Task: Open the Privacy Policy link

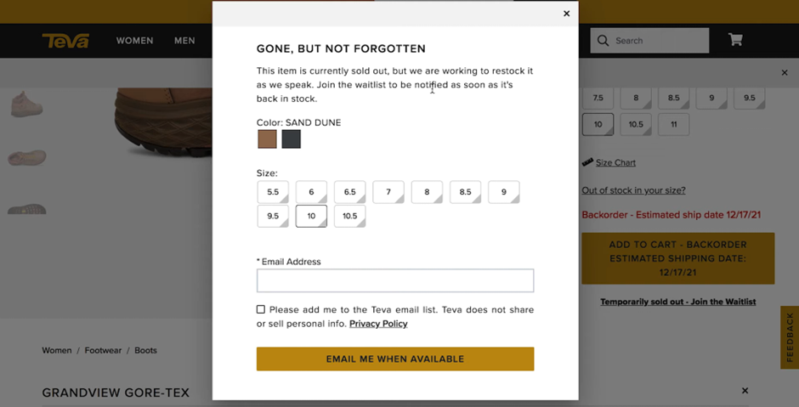Action: pyautogui.click(x=378, y=324)
